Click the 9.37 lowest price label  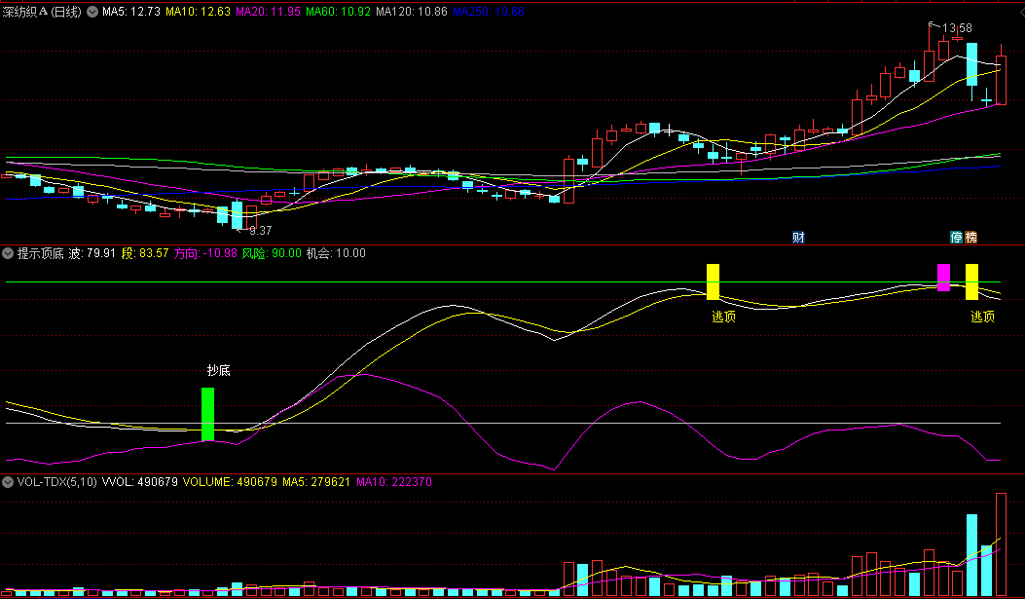260,230
